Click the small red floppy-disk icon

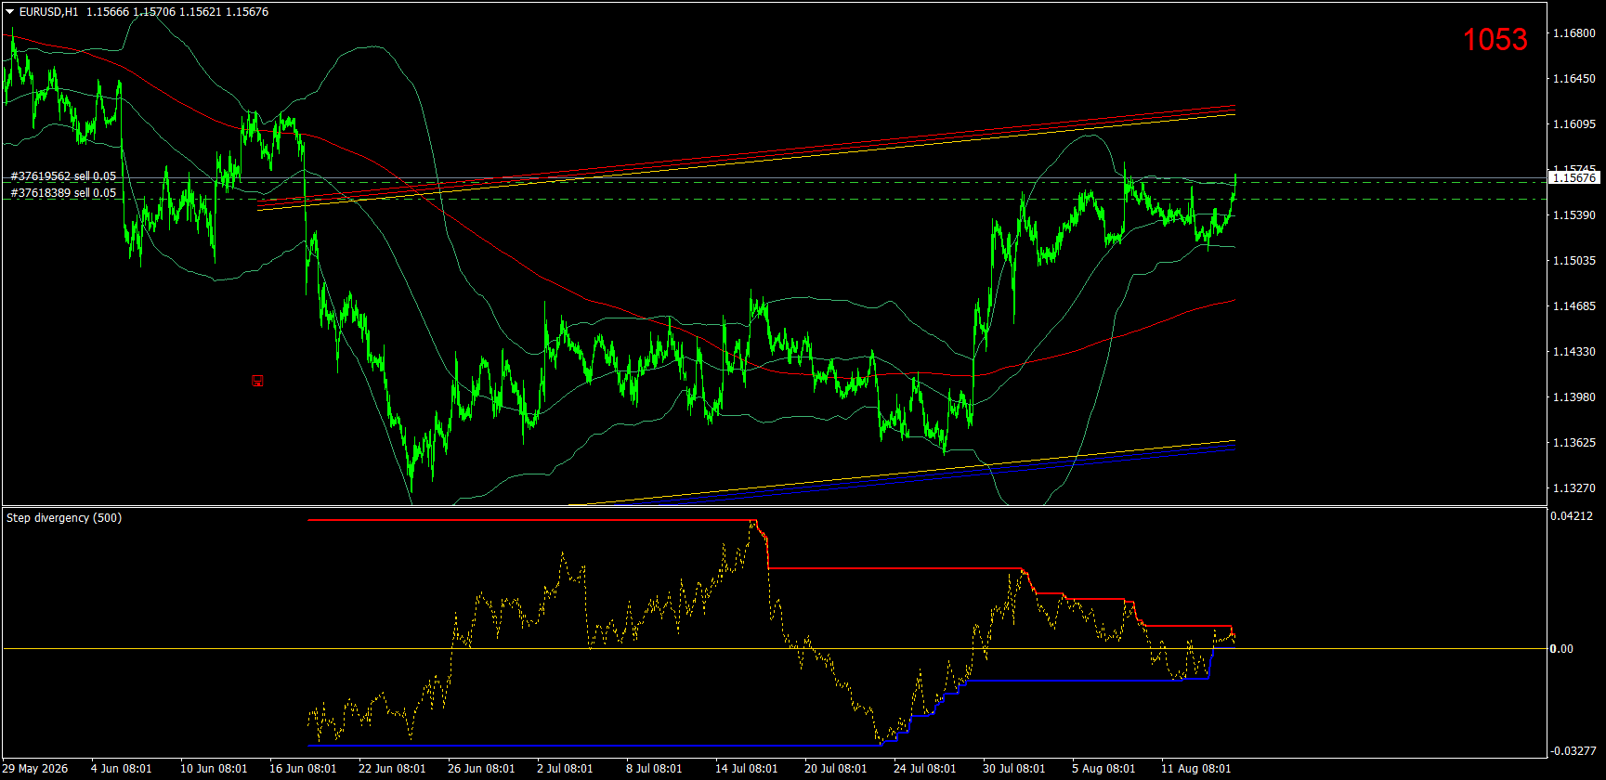tap(257, 381)
